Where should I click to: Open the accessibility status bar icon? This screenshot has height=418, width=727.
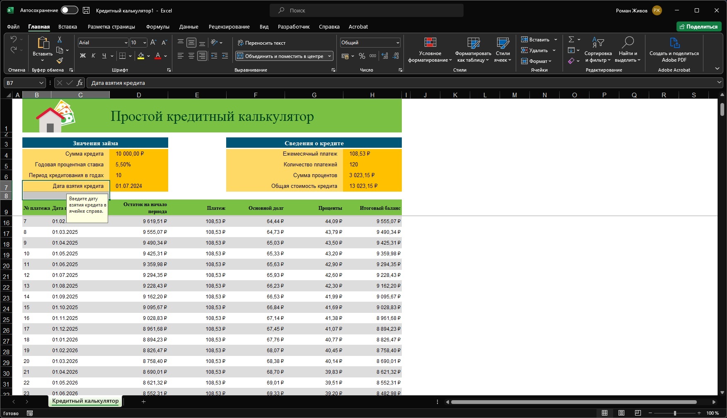(x=30, y=413)
